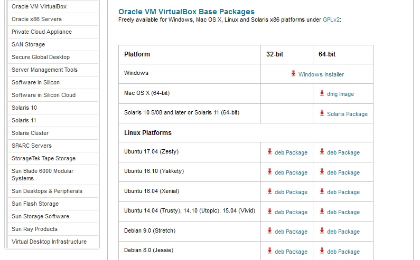Open Oracle VM VirtualBox in sidebar

(x=53, y=6)
